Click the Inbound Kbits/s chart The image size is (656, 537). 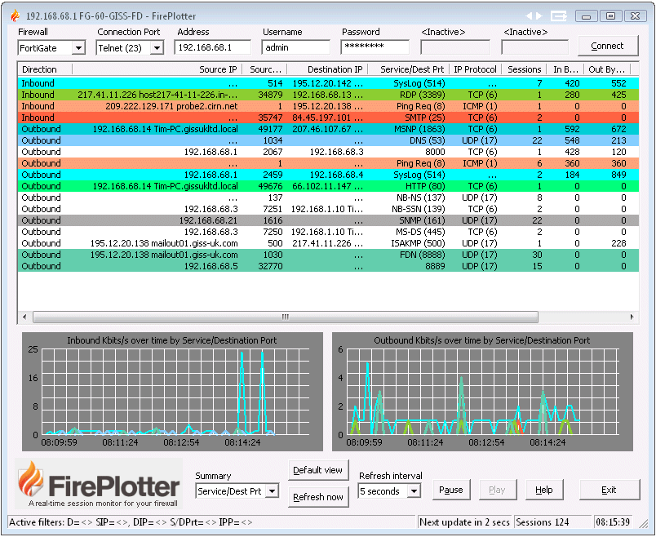tap(172, 392)
